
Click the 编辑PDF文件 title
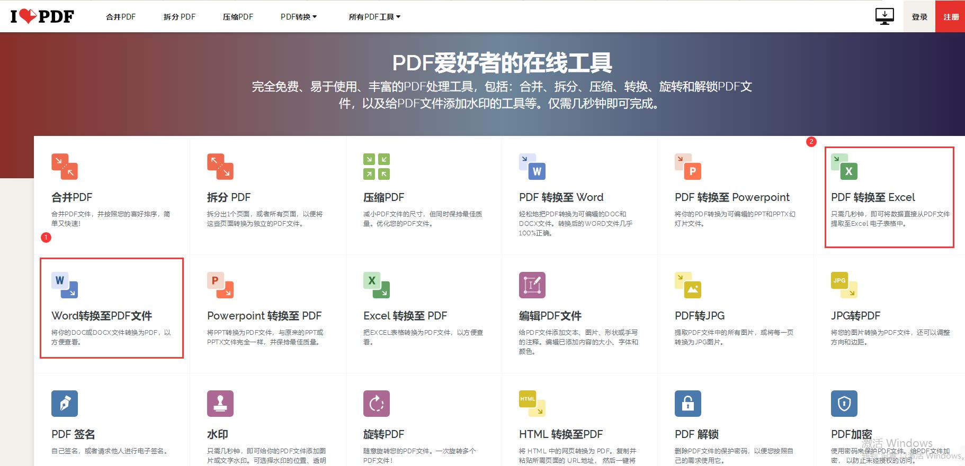point(550,316)
